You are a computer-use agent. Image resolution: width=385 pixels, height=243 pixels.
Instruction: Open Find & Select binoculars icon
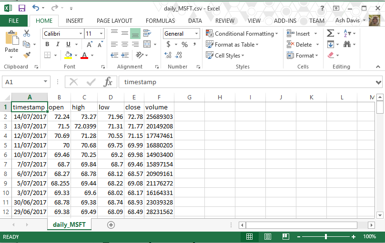[x=347, y=44]
